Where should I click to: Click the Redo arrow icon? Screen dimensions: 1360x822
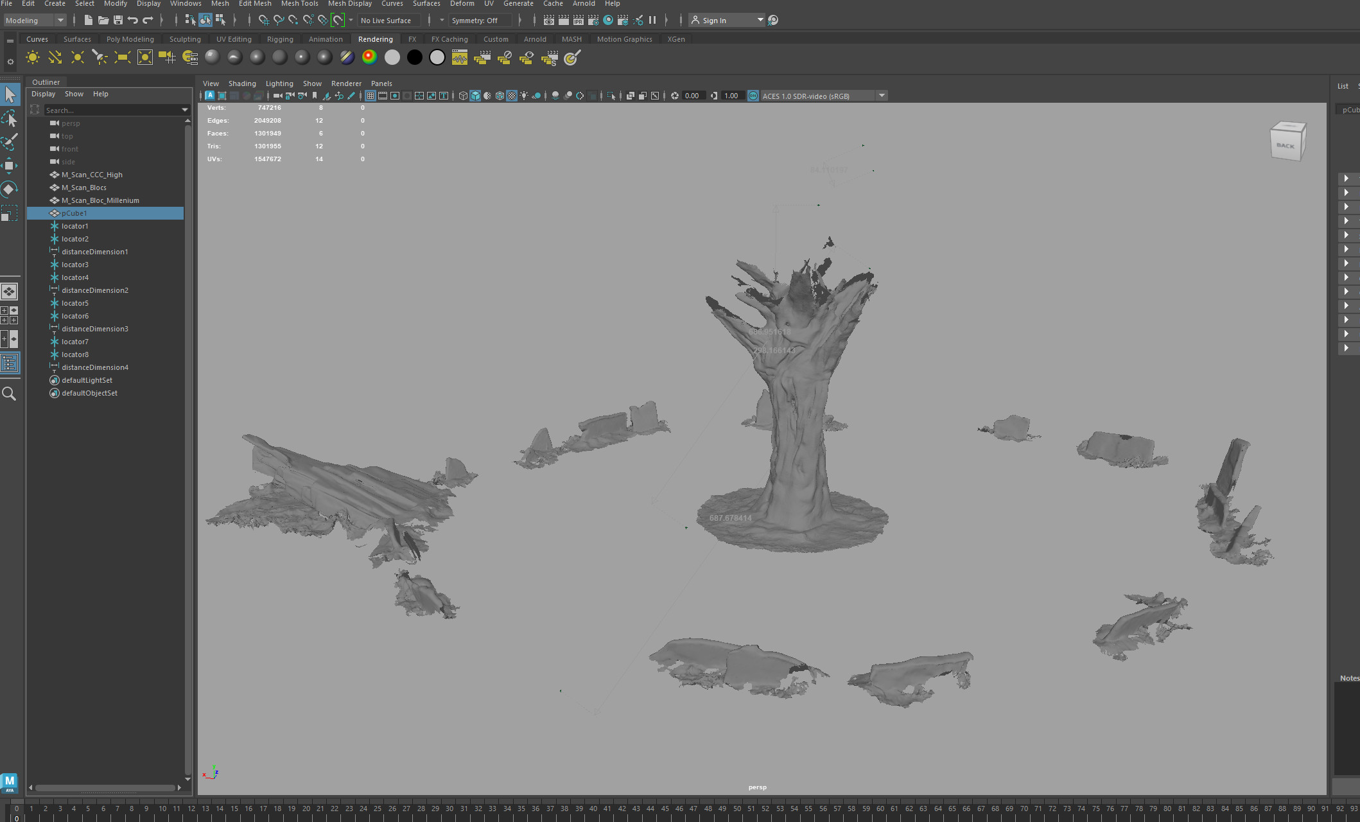tap(148, 21)
